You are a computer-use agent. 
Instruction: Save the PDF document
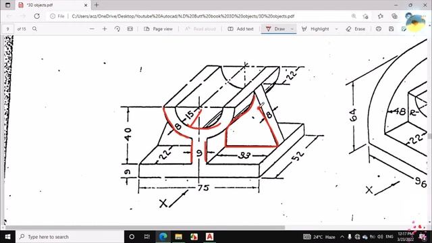click(391, 28)
